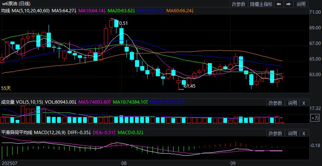Click the MA40:65.11 value
Viewport: 322px width, 166px height.
tap(150, 11)
